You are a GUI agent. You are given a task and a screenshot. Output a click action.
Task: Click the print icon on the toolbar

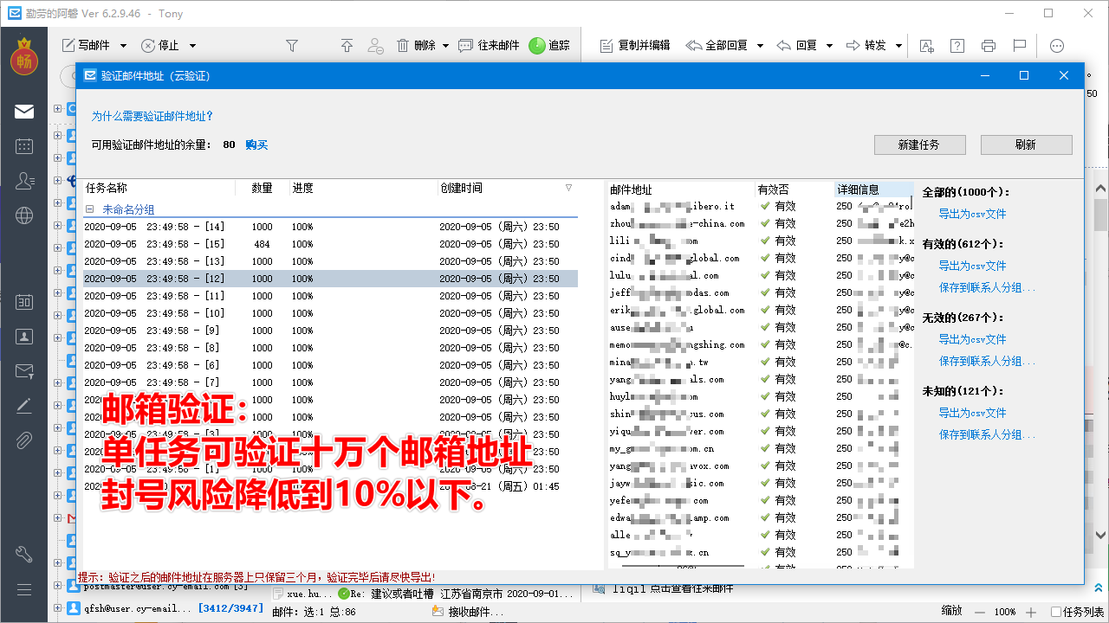[988, 46]
